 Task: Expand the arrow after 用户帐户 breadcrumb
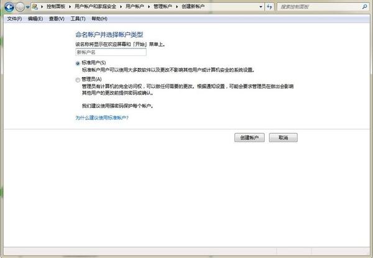pyautogui.click(x=149, y=7)
